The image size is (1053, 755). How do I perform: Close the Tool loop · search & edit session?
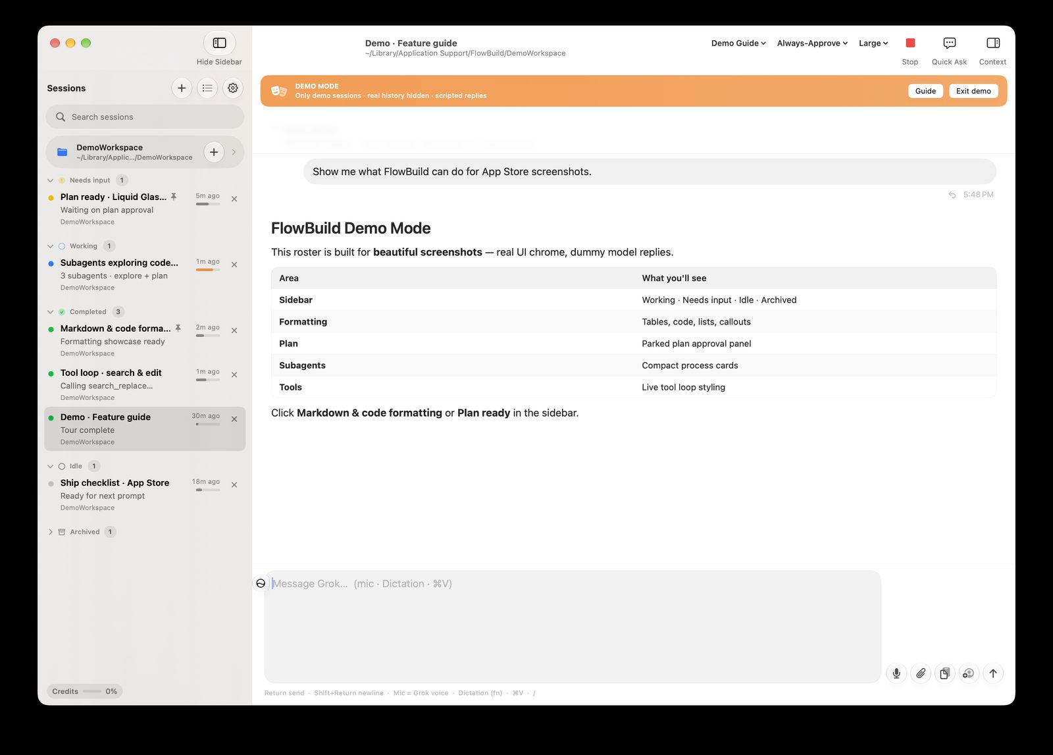coord(234,375)
